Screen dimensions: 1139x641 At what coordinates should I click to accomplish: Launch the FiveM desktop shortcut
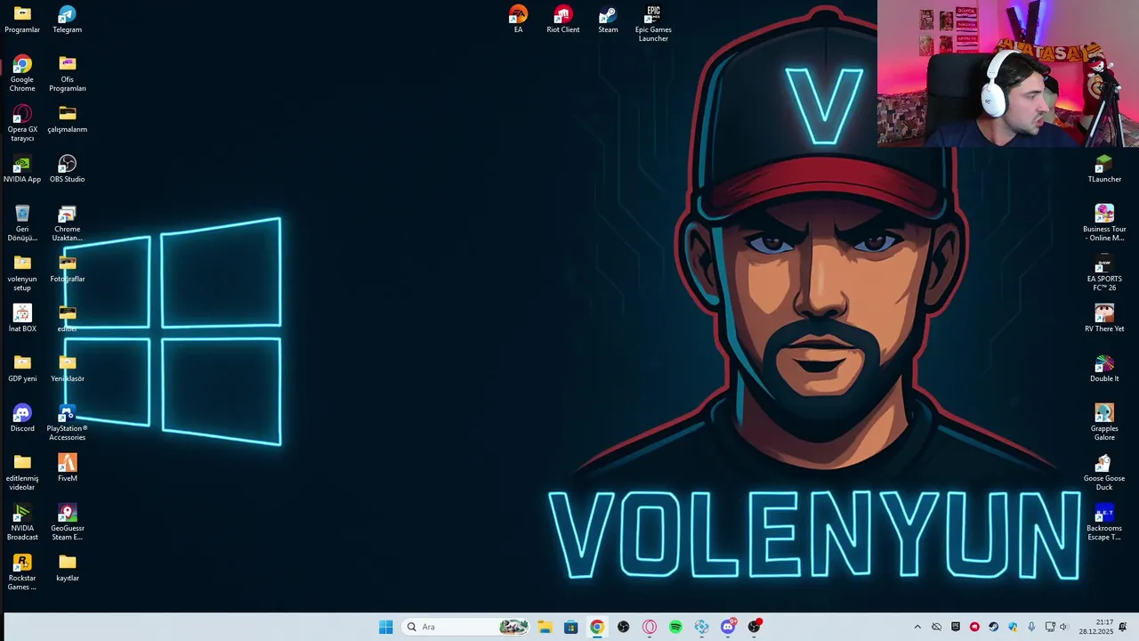[x=67, y=467]
